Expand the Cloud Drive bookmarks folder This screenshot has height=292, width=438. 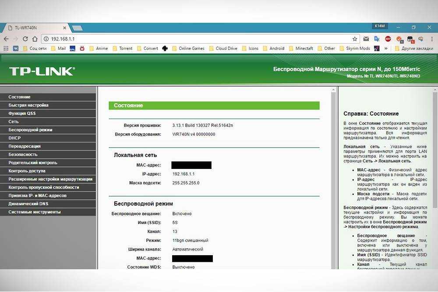click(x=224, y=49)
